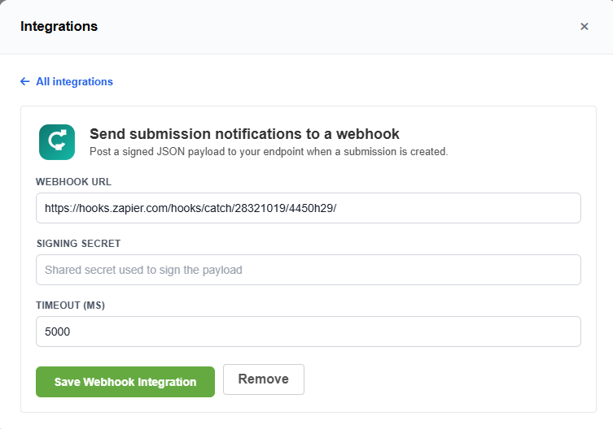Click the back arrow beside All integrations
Viewport: 613px width, 429px height.
[25, 81]
